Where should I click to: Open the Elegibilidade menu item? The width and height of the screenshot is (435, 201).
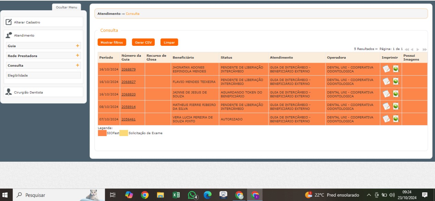18,75
